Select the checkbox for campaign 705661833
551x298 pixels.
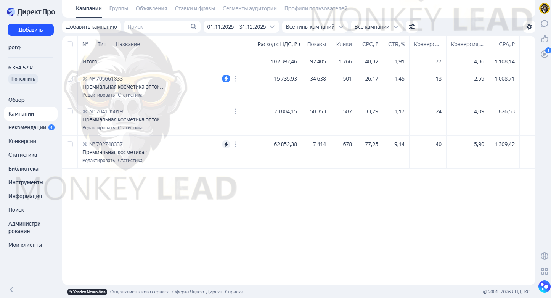[70, 79]
